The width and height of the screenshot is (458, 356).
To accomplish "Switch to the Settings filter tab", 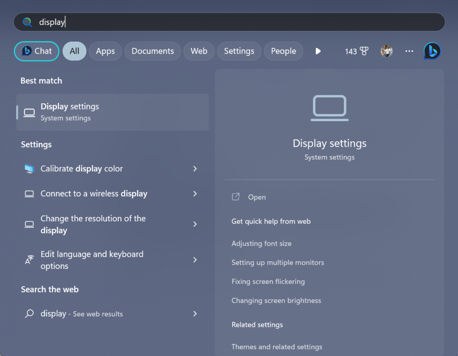I will tap(239, 51).
